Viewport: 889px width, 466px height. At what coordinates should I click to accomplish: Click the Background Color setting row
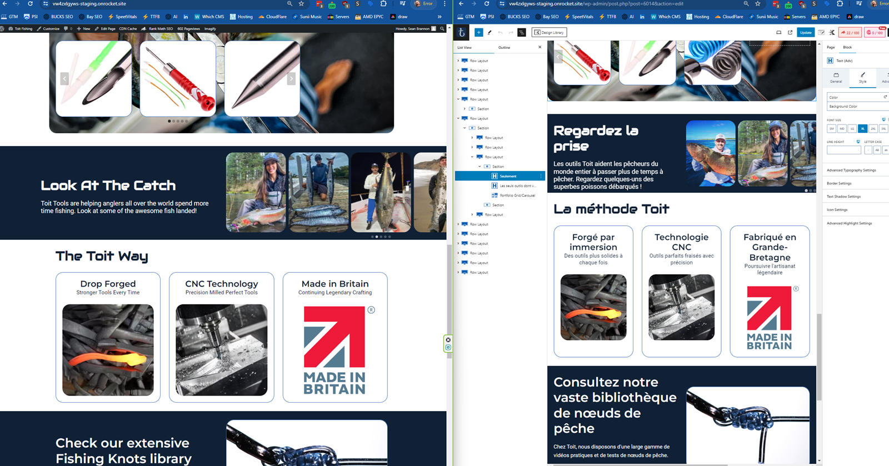coord(857,106)
